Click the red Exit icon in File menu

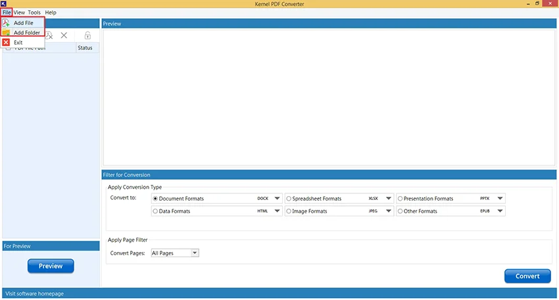(6, 42)
